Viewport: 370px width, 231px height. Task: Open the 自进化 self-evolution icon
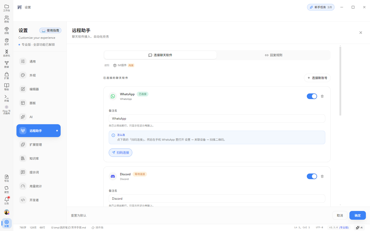(7, 53)
